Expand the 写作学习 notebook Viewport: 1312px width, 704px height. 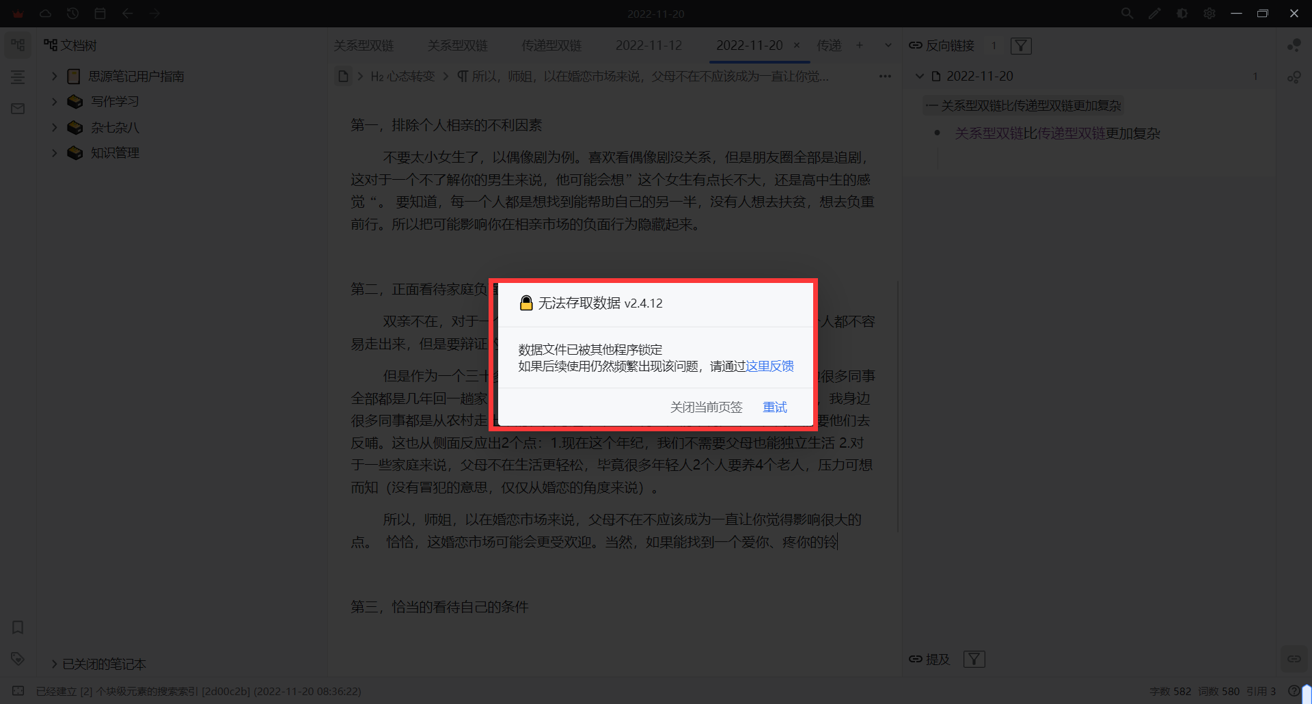click(55, 101)
